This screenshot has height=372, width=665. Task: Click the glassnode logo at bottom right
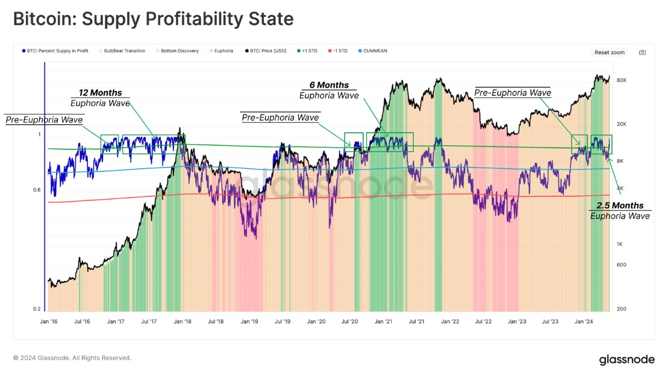pyautogui.click(x=626, y=360)
